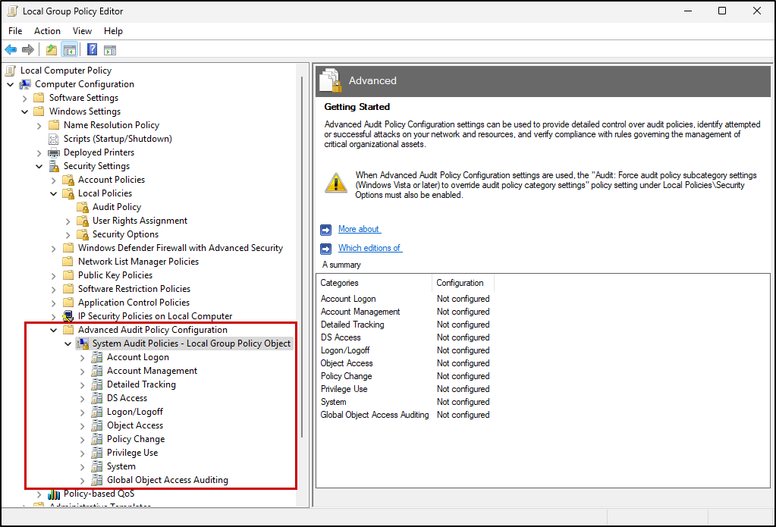The width and height of the screenshot is (776, 527).
Task: Click the Forward navigation arrow in toolbar
Action: [28, 49]
